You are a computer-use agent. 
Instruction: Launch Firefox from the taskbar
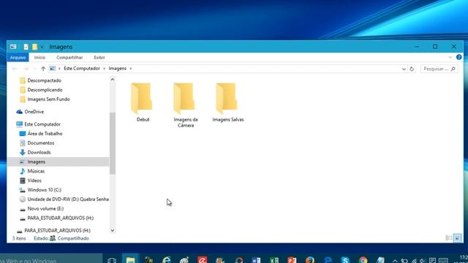pos(310,260)
